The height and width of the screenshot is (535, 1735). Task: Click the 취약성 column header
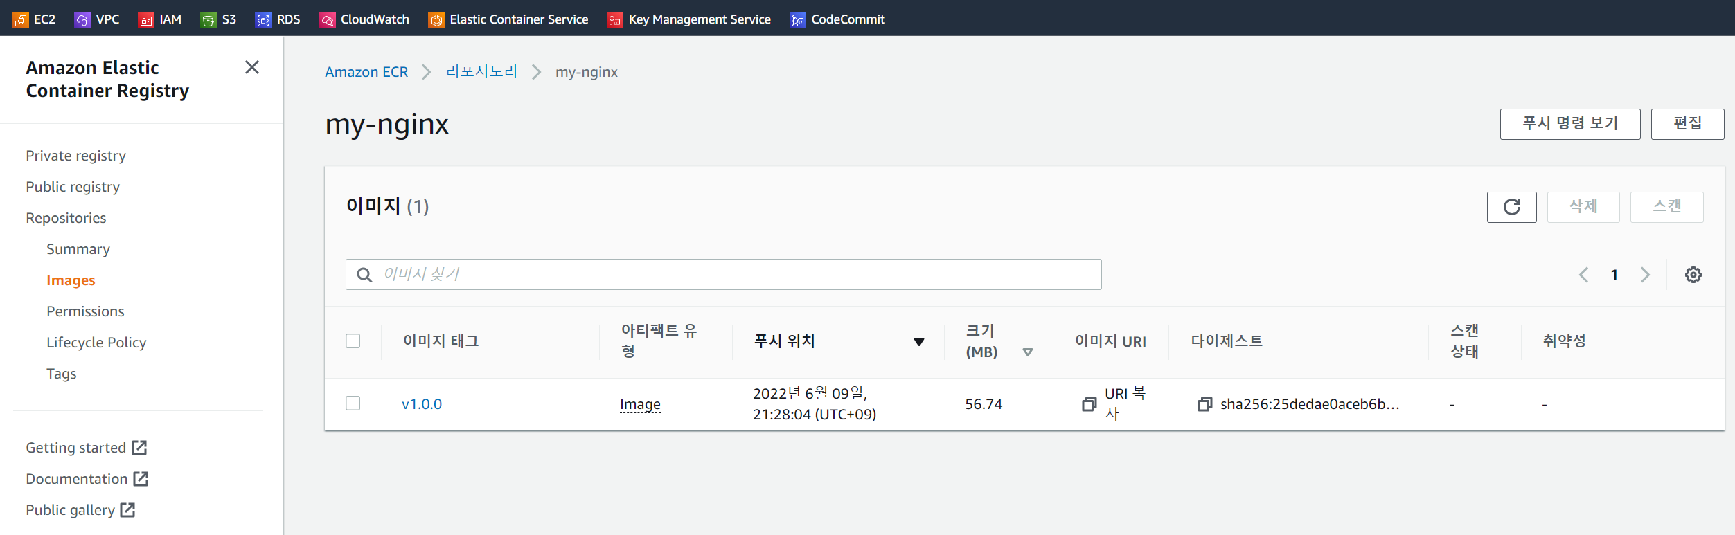pyautogui.click(x=1564, y=341)
